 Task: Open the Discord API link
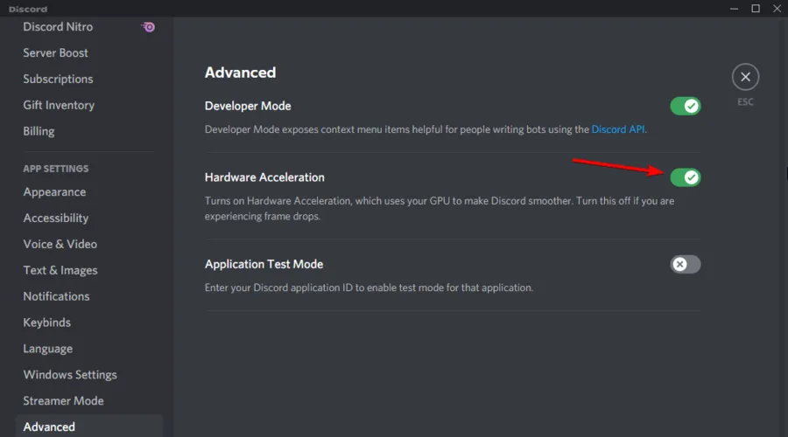point(619,129)
